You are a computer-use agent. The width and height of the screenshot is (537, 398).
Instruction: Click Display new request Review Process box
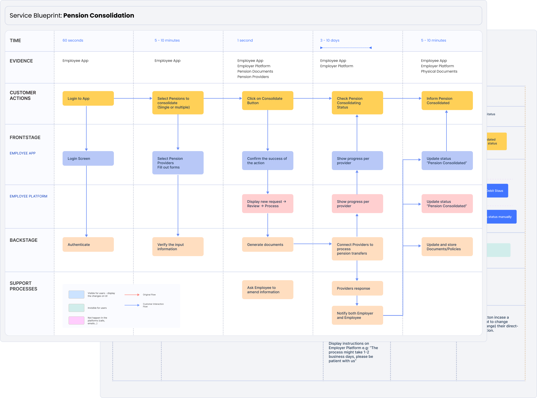[x=267, y=204]
